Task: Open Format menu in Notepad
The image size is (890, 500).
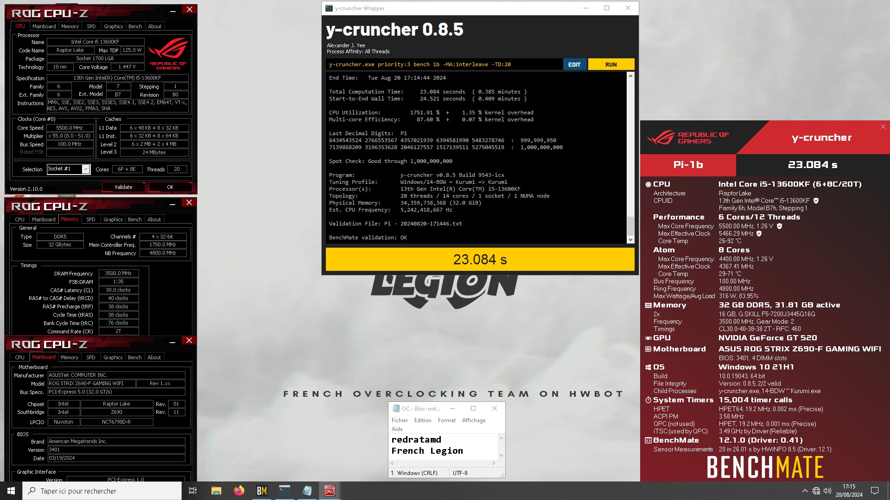Action: tap(447, 420)
